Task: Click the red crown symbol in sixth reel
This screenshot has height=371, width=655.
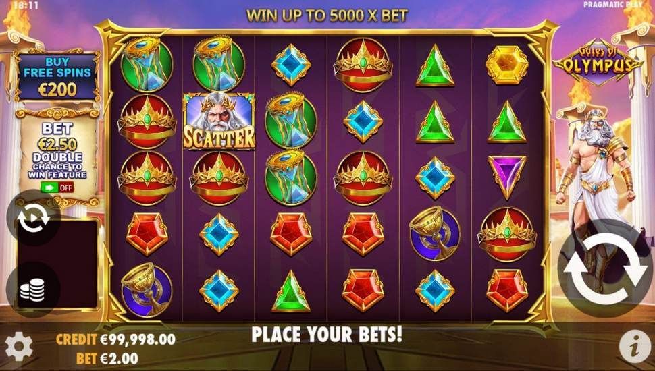Action: coord(507,234)
